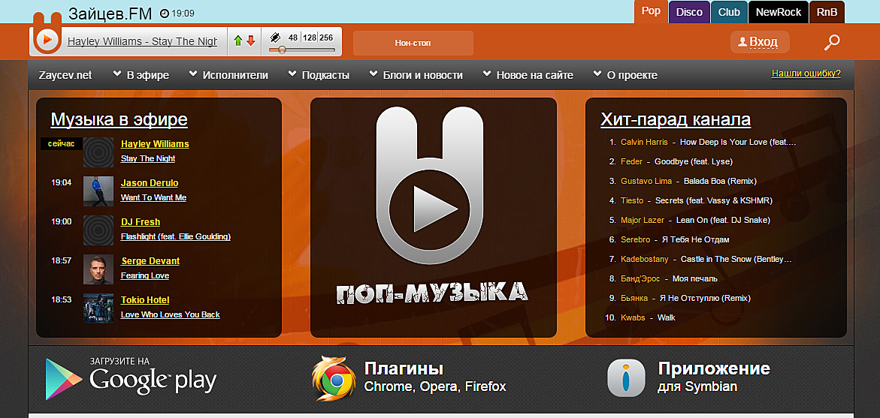The width and height of the screenshot is (880, 418).
Task: Click DJ Fresh vinyl cover thumbnail
Action: coord(98,230)
